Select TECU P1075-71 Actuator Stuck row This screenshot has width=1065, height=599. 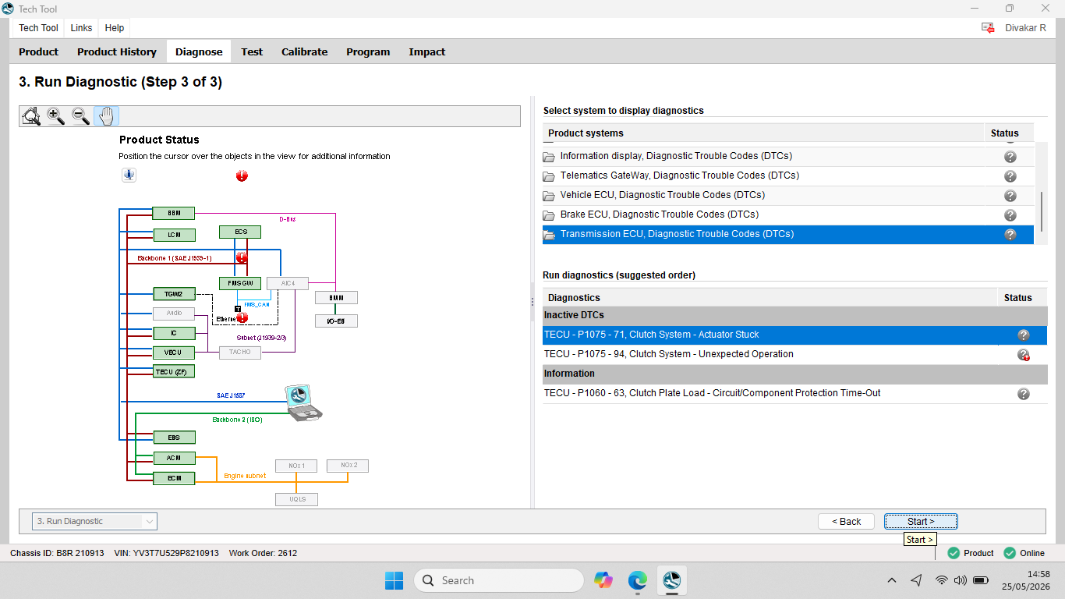click(794, 335)
